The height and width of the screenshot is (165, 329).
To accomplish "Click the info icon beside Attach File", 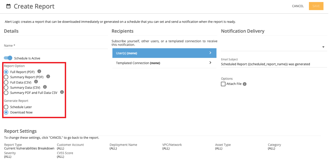I will pyautogui.click(x=245, y=84).
